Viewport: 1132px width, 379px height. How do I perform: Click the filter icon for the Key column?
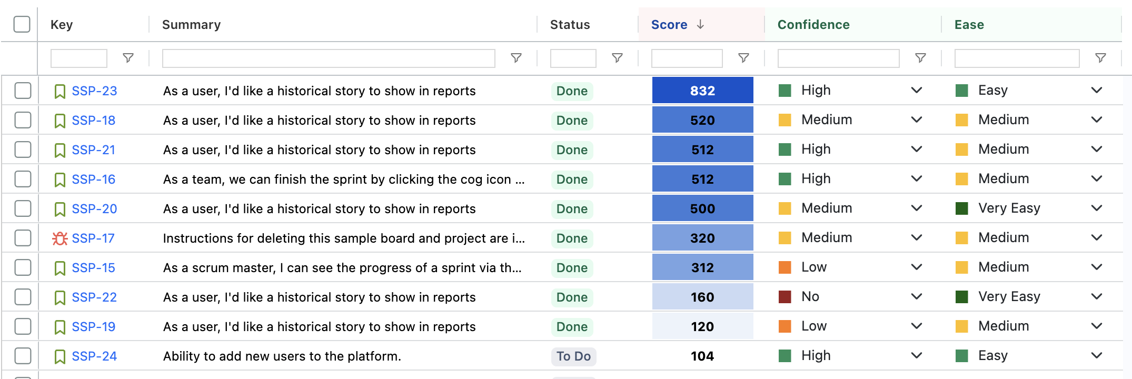coord(128,58)
